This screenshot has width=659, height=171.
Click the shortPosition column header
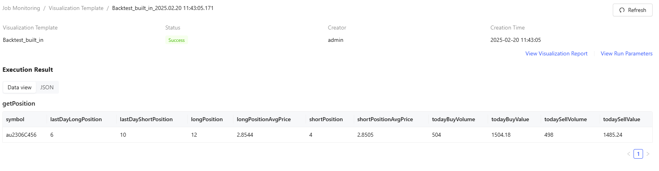(326, 119)
